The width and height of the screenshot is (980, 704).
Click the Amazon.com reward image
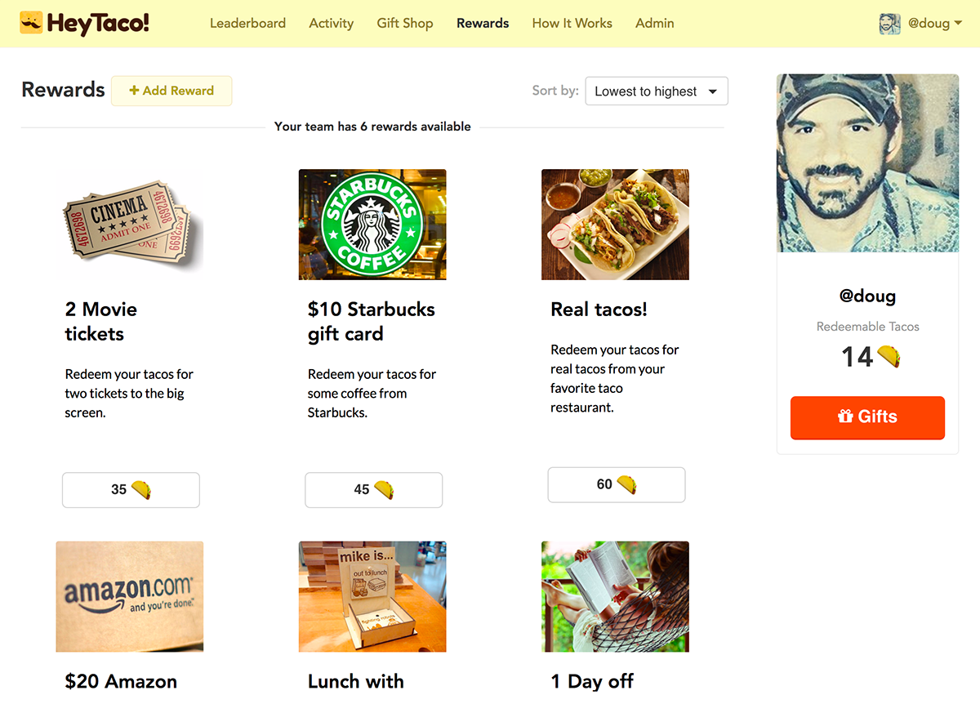(129, 596)
